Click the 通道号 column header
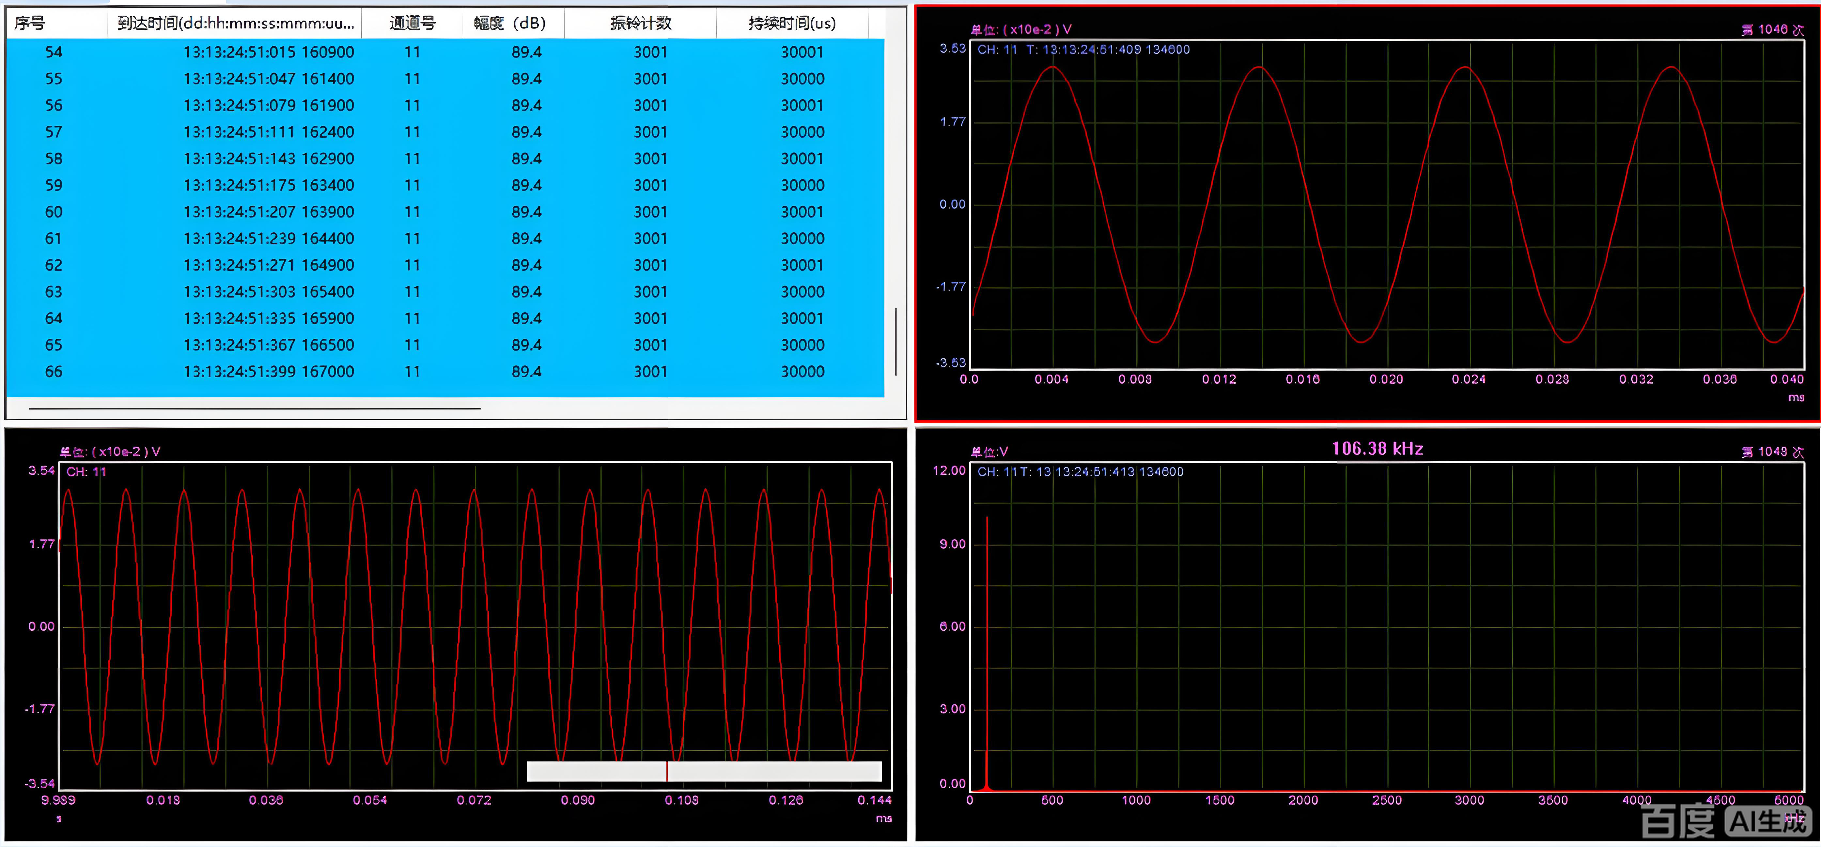 pos(412,23)
